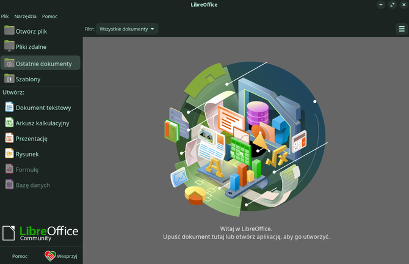Click the Writer icon beside Dokument tekstowy
This screenshot has width=409, height=264.
point(9,107)
